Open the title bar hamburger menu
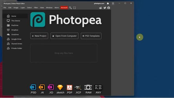 [x=113, y=4]
